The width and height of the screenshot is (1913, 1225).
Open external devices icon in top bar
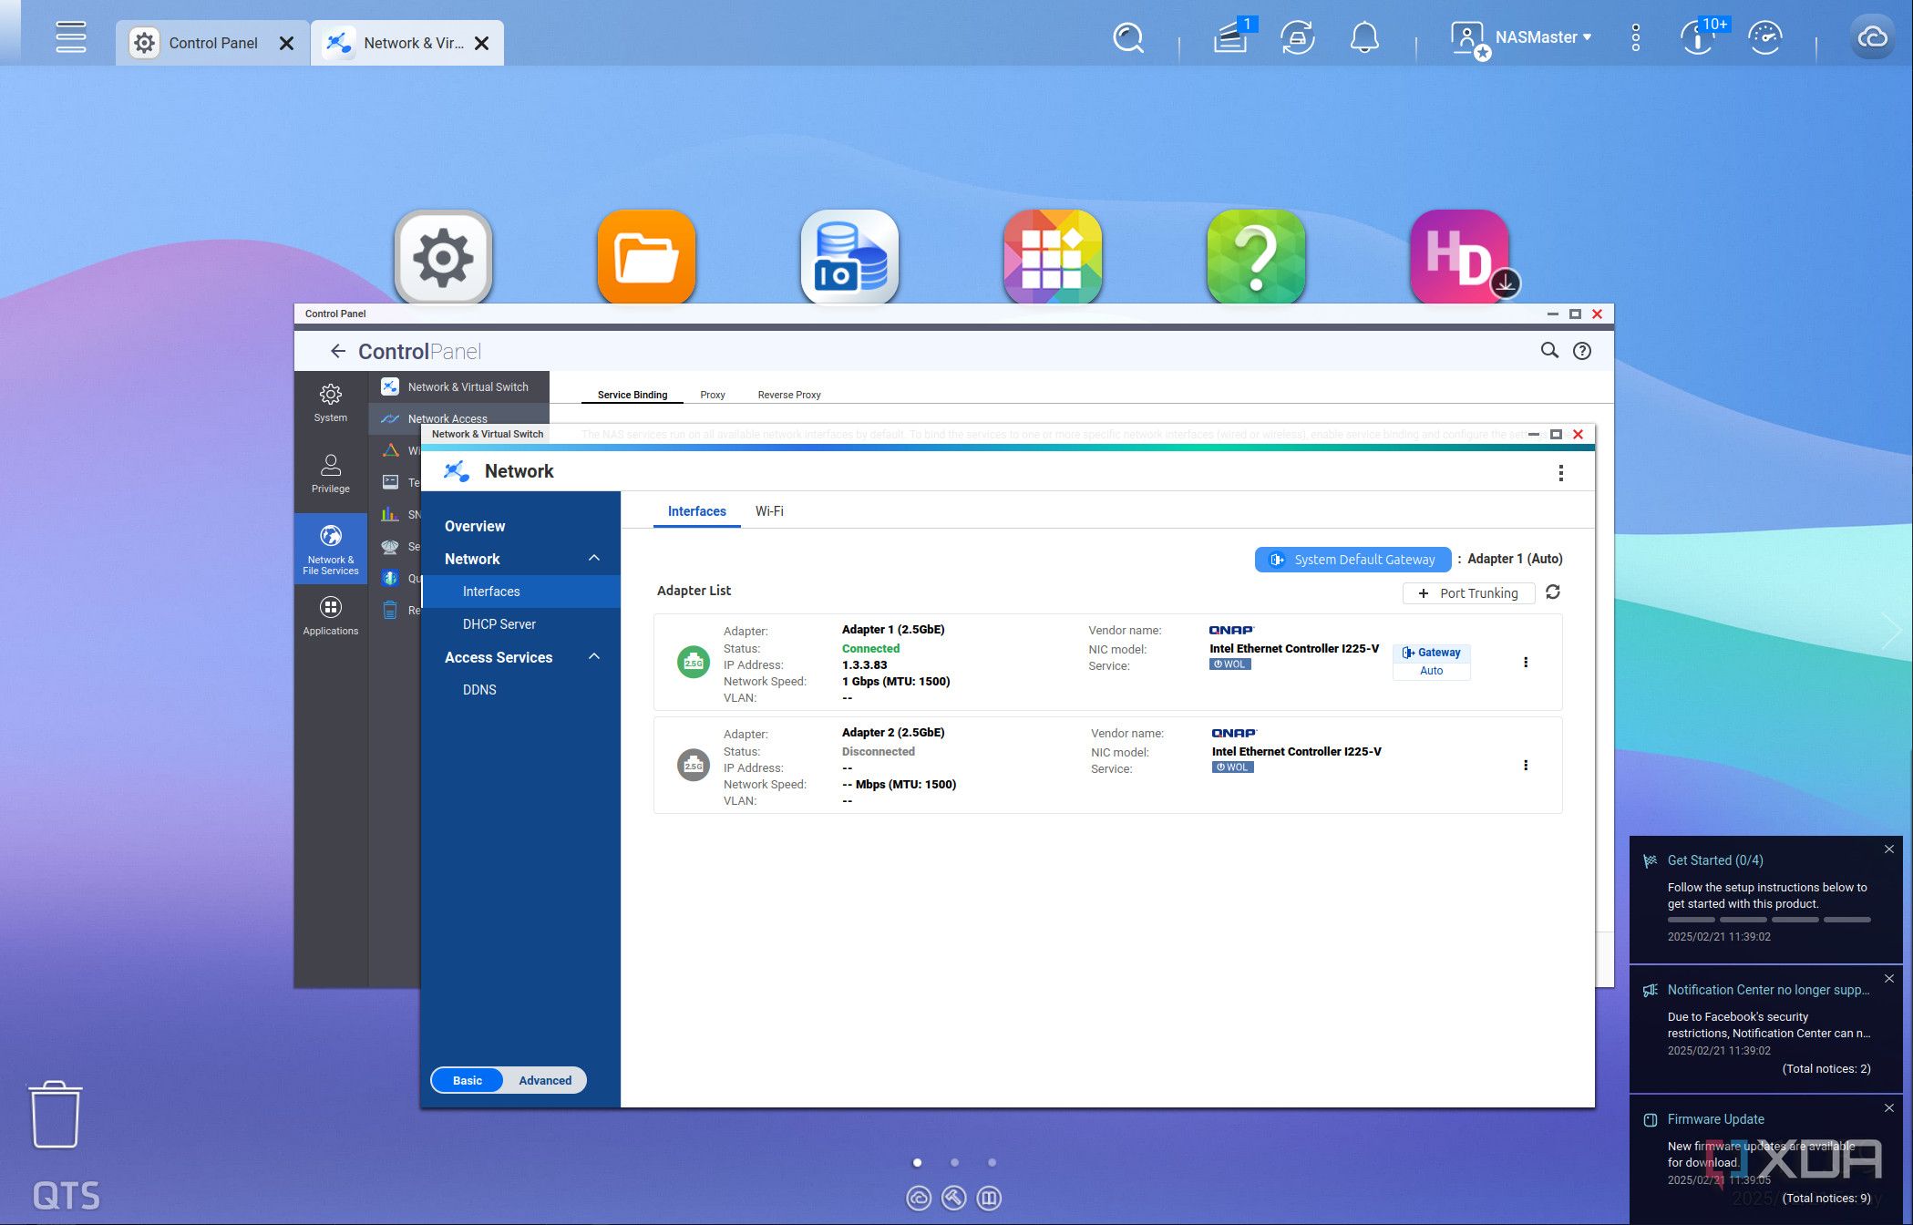pyautogui.click(x=1298, y=38)
